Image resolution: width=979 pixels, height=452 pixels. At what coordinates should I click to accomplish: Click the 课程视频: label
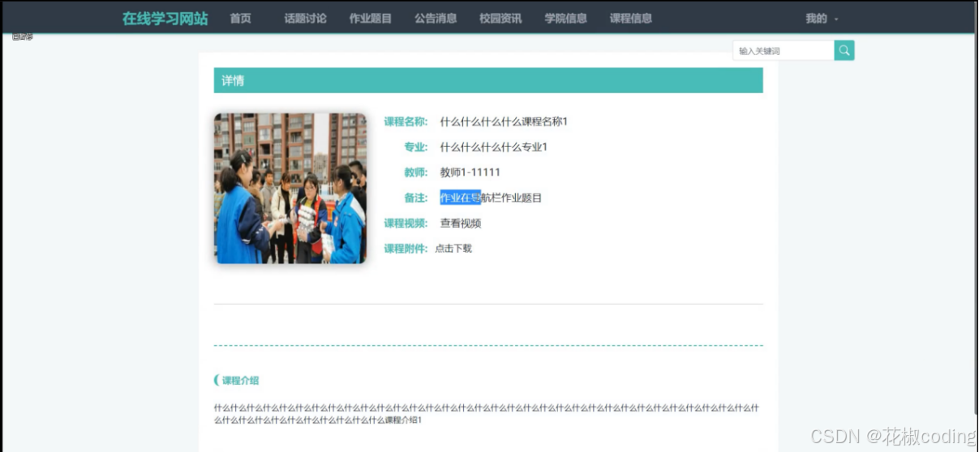tap(406, 224)
